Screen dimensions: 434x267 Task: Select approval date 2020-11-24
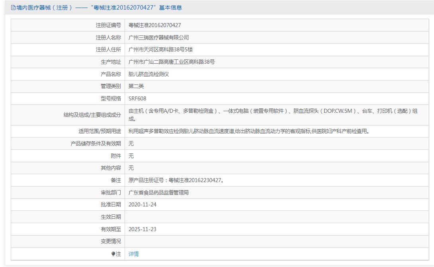point(143,204)
